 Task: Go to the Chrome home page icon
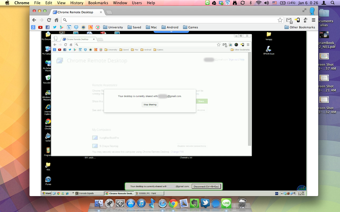click(56, 20)
